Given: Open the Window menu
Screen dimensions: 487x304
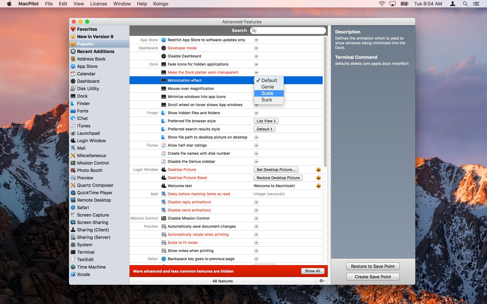Looking at the screenshot, I should tap(122, 4).
